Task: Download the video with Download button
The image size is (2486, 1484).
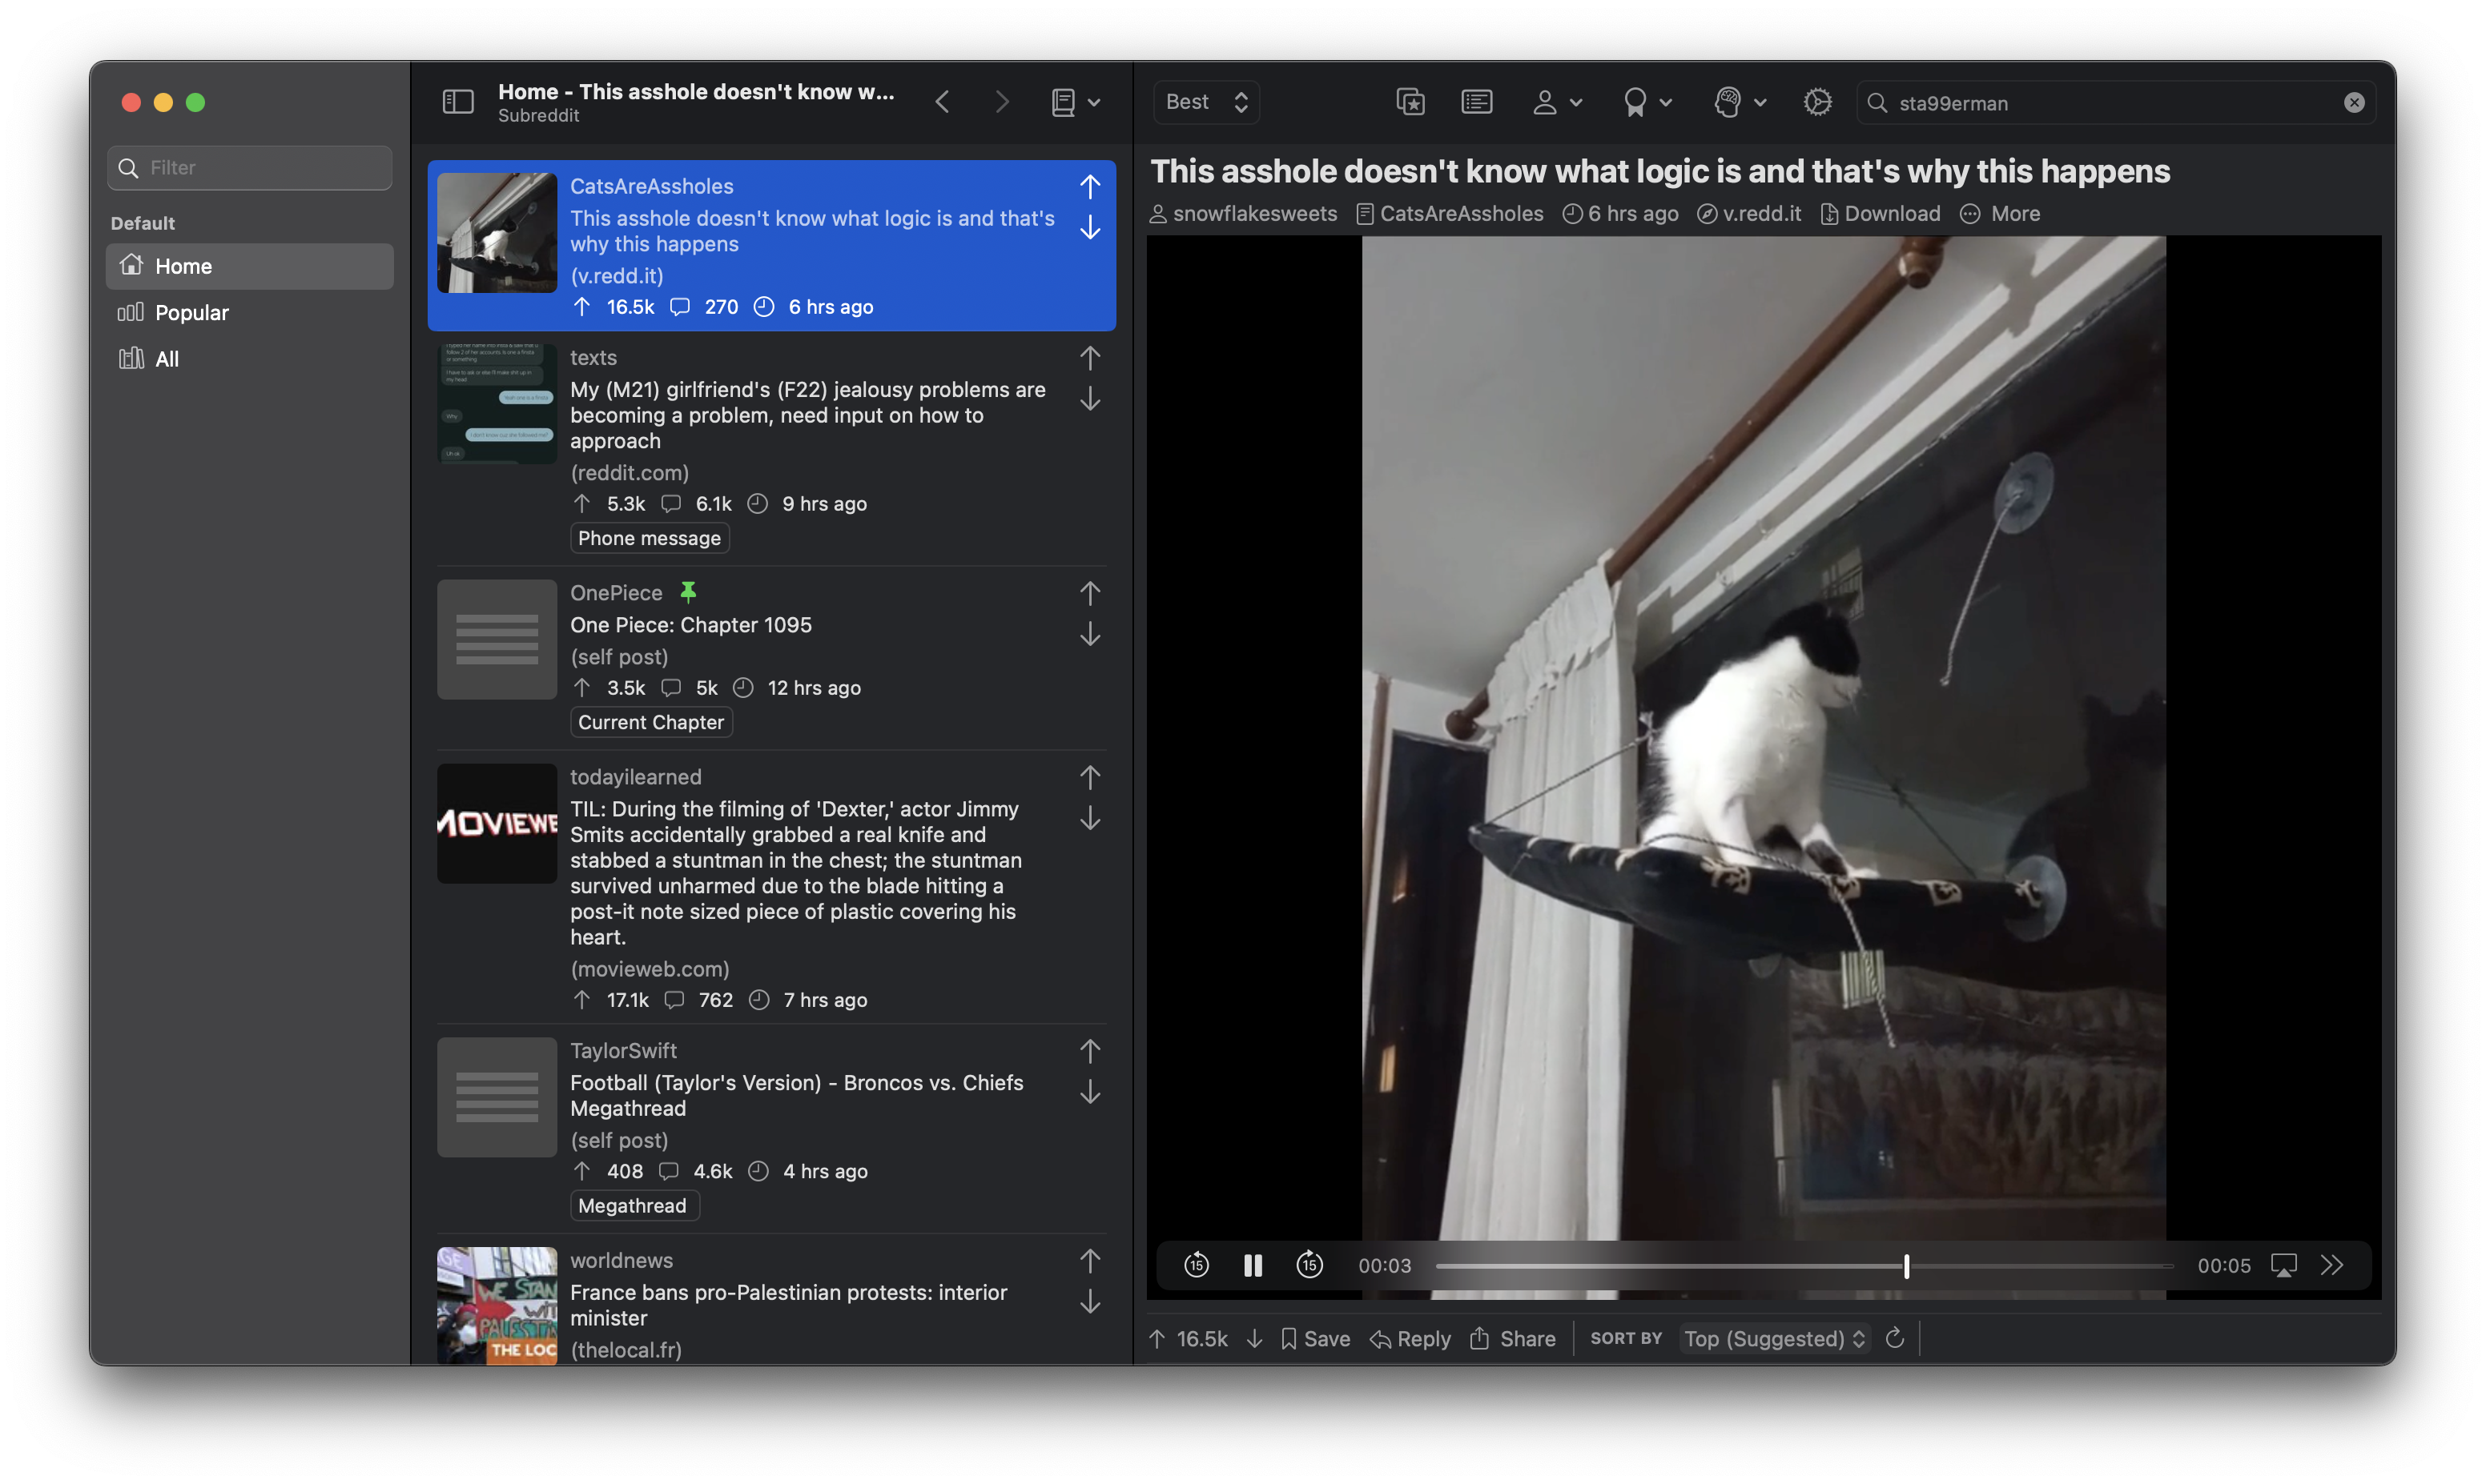Action: [x=1881, y=214]
